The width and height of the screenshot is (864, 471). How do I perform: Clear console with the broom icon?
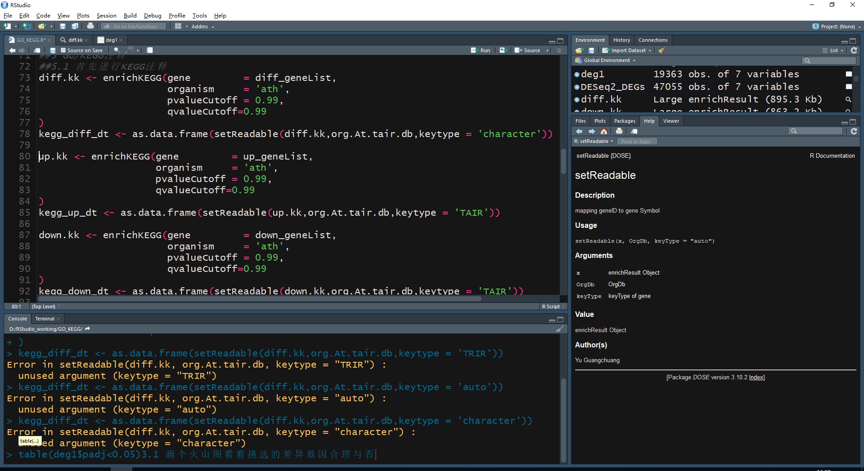559,329
